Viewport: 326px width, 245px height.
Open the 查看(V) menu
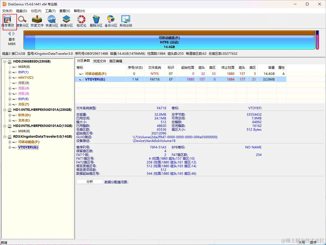pos(64,11)
